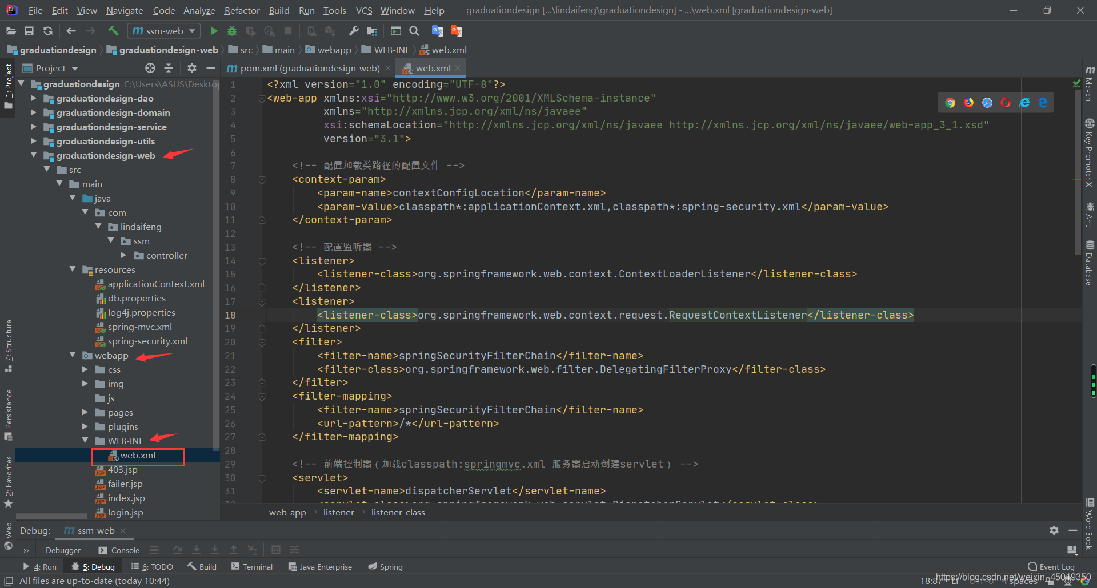Click the listener-class editor breadcrumb

point(398,512)
